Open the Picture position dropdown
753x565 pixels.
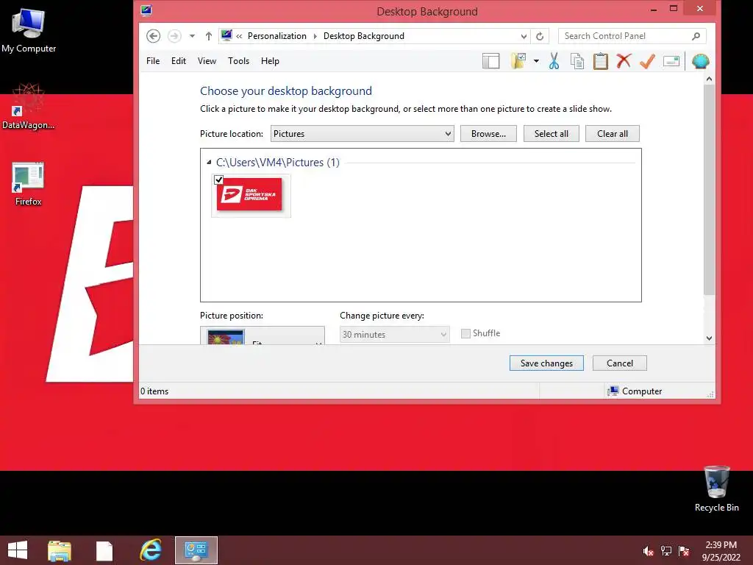(x=263, y=335)
